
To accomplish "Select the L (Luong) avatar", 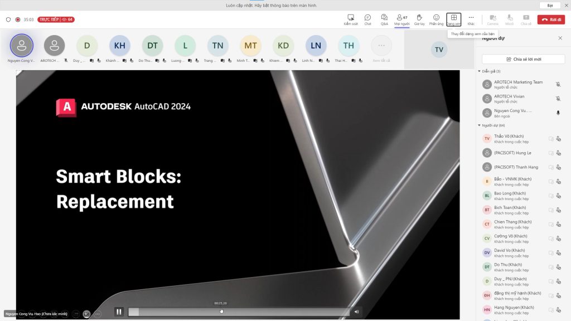I will pyautogui.click(x=185, y=46).
